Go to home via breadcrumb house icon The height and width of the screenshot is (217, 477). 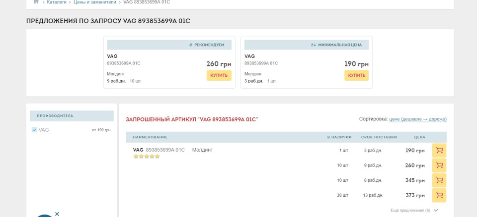[36, 2]
